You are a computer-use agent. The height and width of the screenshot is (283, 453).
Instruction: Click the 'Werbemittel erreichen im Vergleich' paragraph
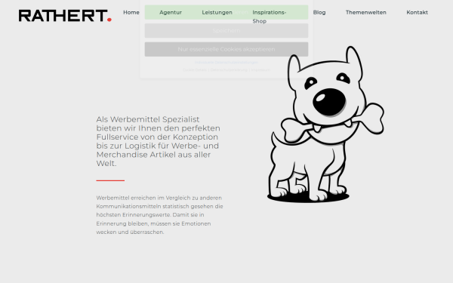pos(159,215)
